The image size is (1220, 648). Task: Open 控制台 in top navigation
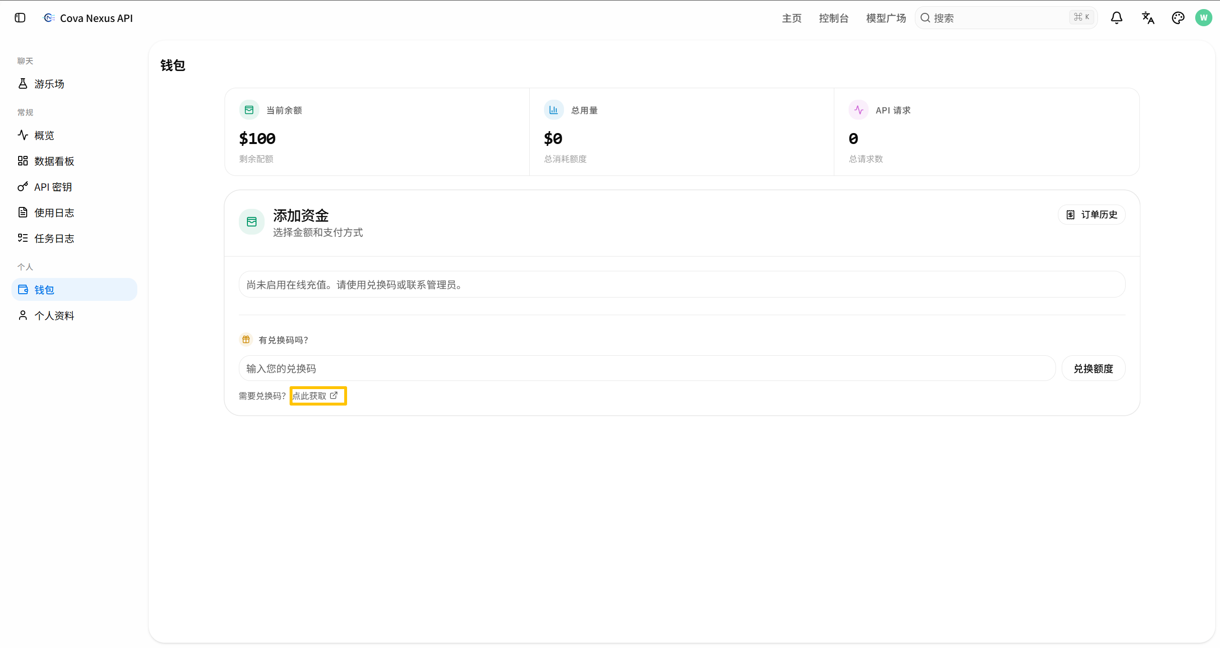click(834, 18)
